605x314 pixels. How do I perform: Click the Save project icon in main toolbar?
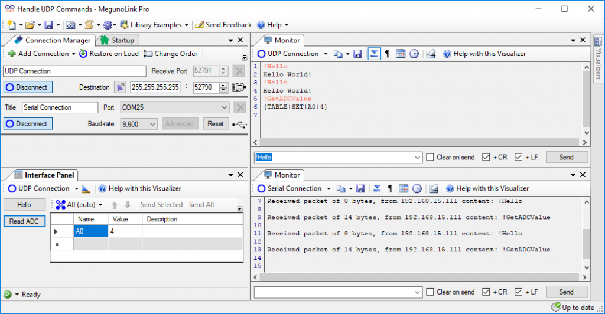coord(48,25)
